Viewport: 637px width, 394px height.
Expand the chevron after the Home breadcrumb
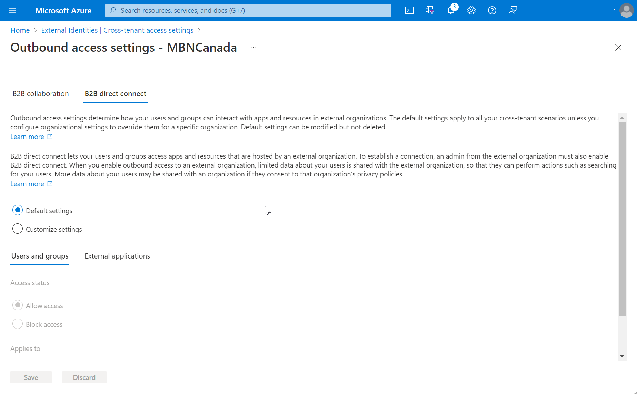pos(35,30)
